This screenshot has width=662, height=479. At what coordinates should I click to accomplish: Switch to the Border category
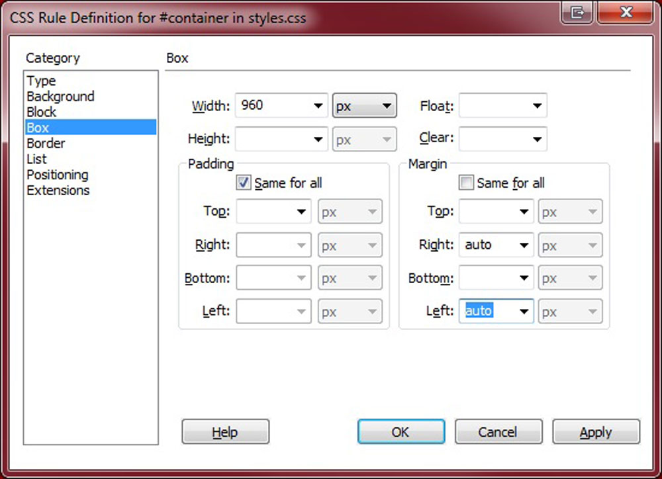coord(46,144)
